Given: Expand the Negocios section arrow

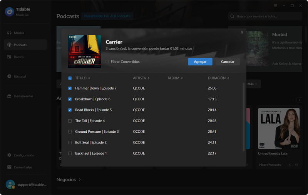Looking at the screenshot, I should tap(80, 180).
